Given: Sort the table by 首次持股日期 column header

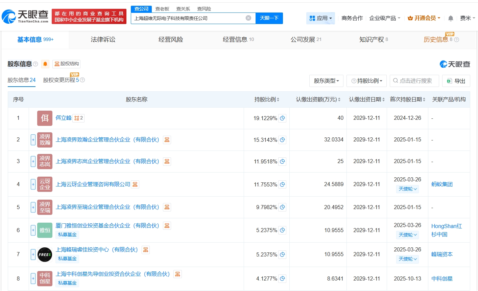Looking at the screenshot, I should [407, 99].
